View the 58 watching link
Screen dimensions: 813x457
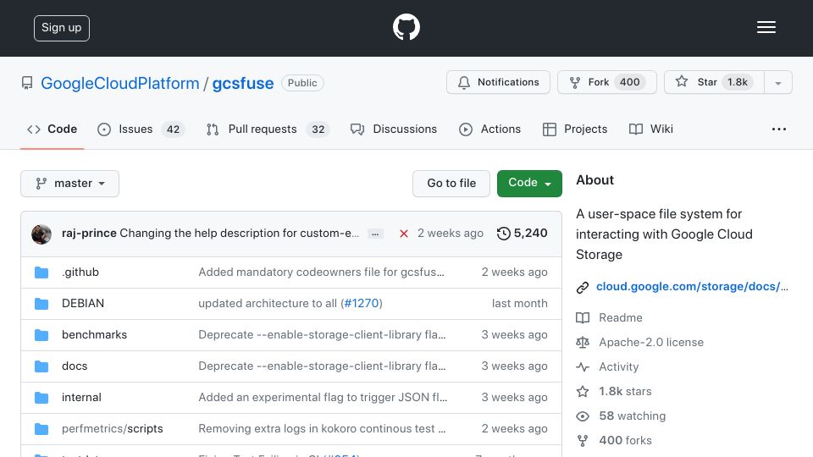coord(632,416)
